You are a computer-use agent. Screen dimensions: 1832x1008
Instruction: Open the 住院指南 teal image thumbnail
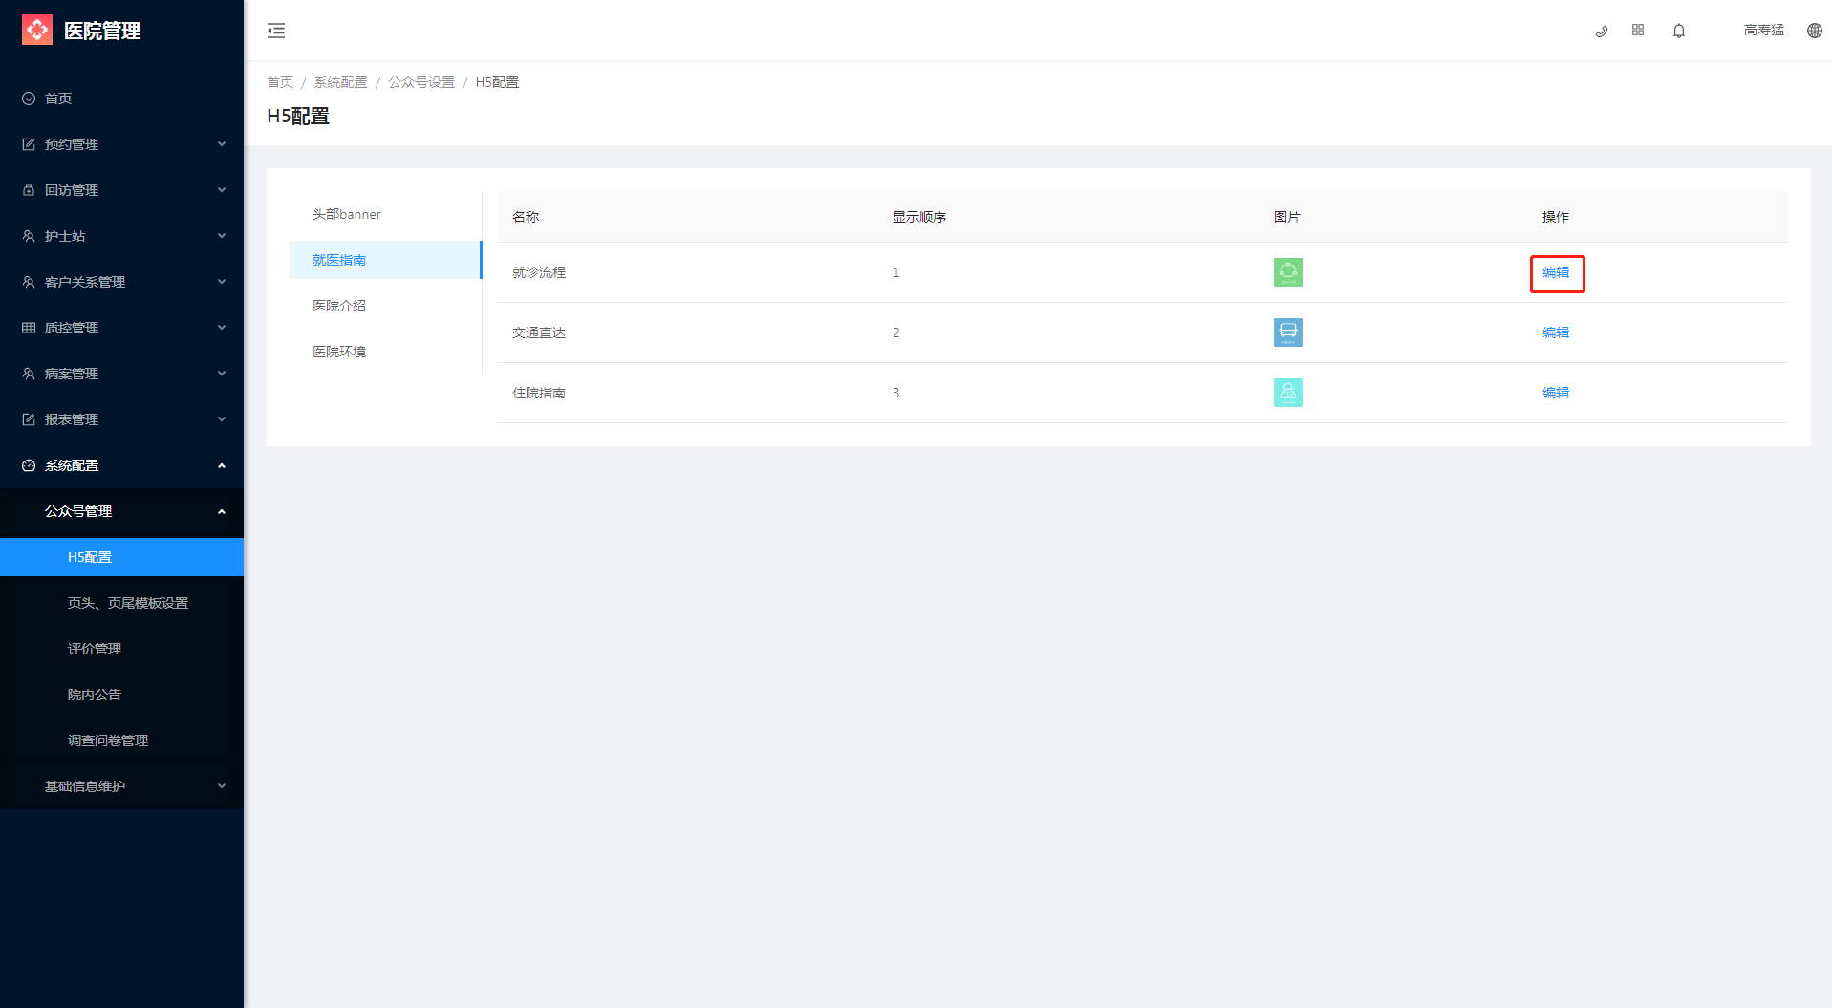pos(1287,393)
